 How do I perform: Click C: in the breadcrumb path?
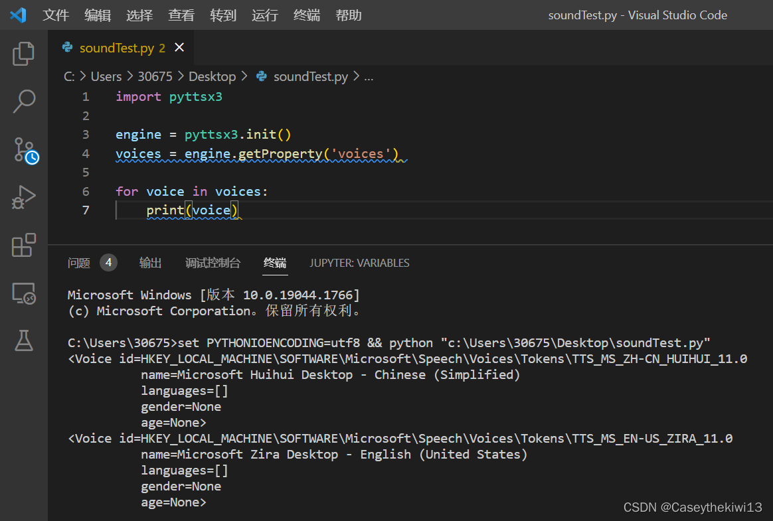point(69,76)
